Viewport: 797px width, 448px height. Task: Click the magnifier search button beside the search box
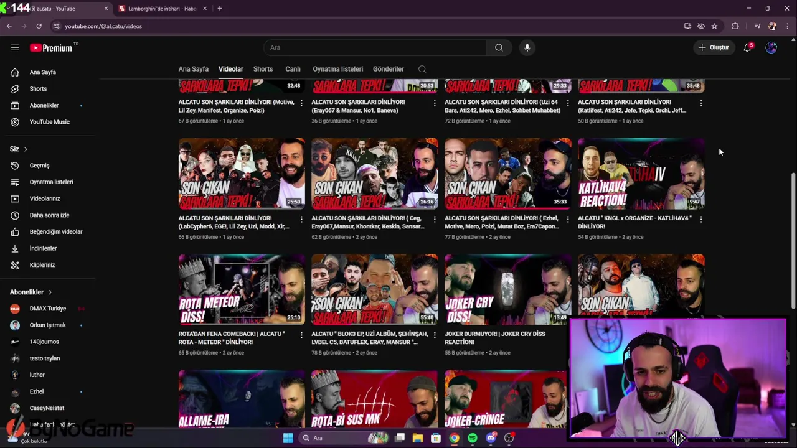pos(499,47)
